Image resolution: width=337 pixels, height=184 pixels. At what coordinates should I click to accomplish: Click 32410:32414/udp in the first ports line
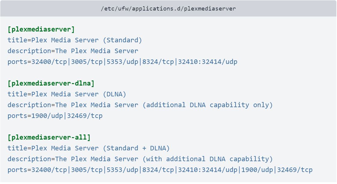(208, 62)
